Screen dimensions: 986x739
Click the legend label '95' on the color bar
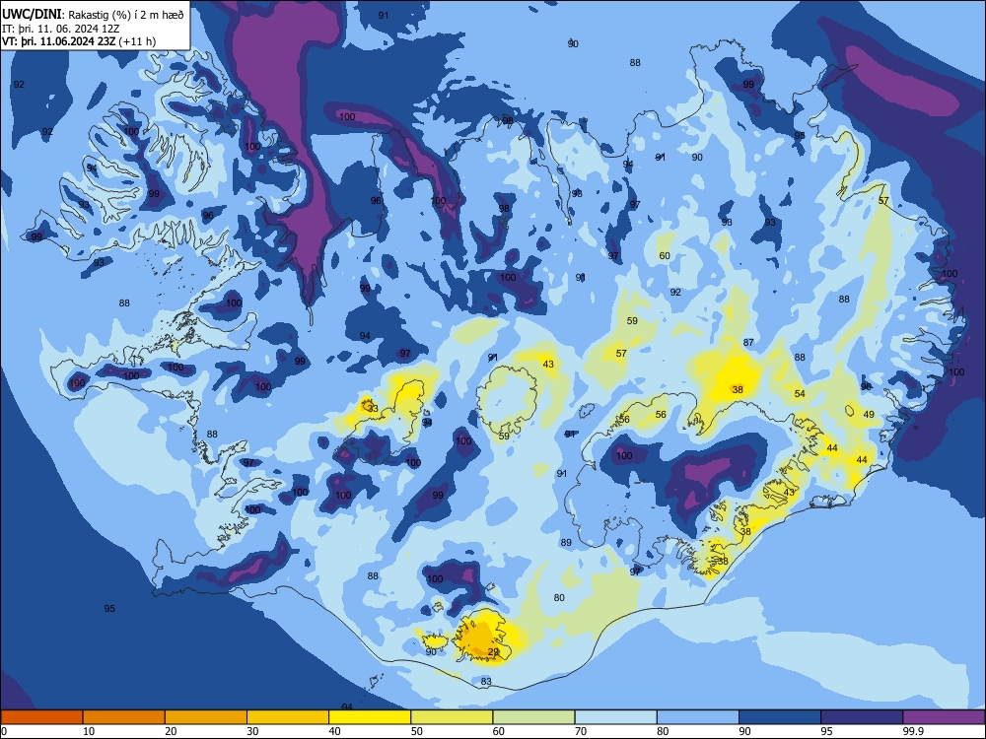tap(827, 731)
